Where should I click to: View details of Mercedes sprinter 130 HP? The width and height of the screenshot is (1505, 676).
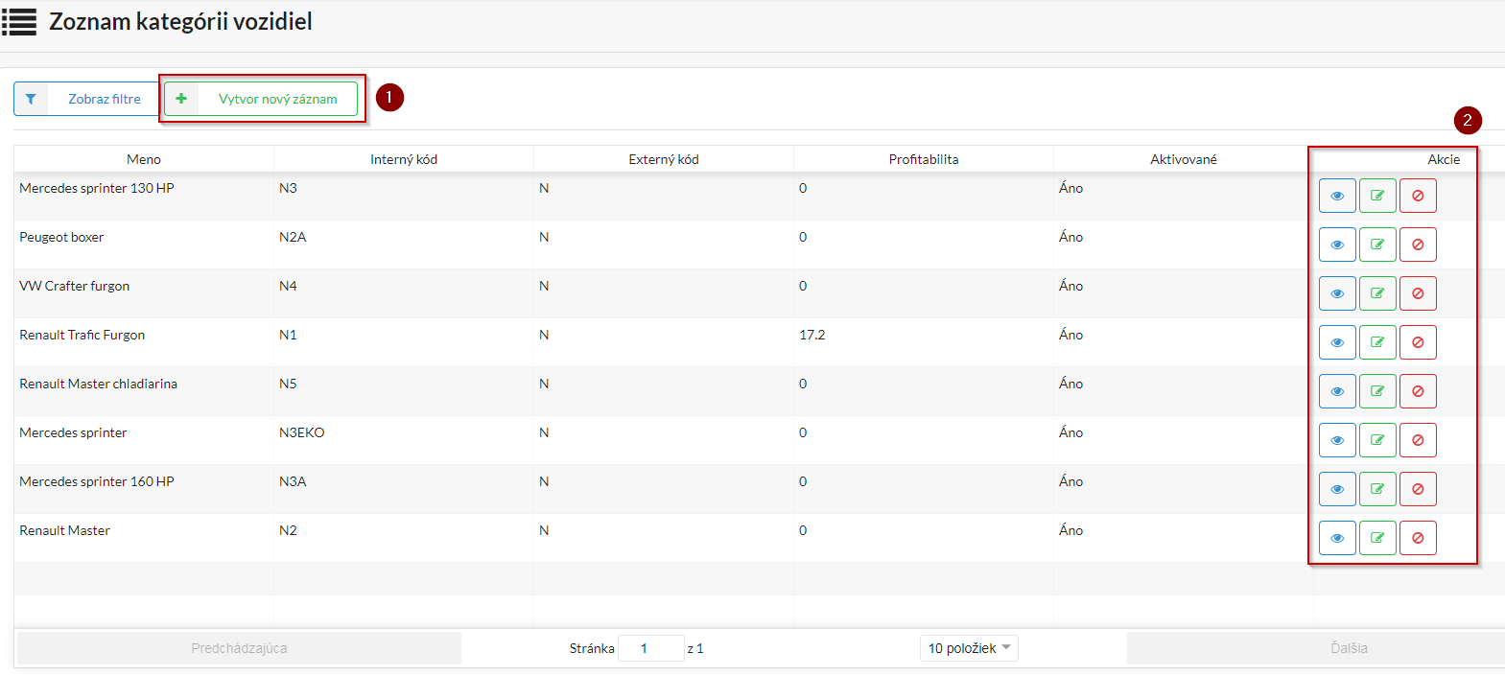(x=1337, y=196)
